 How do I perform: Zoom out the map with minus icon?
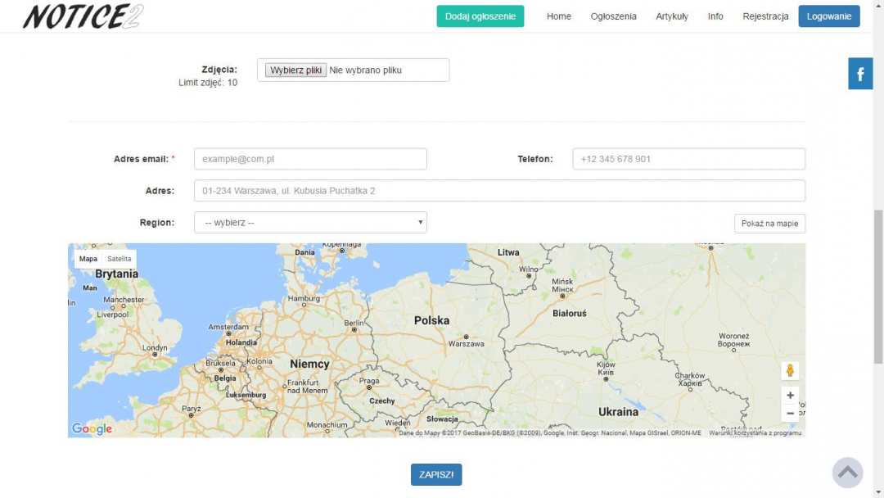pyautogui.click(x=790, y=414)
